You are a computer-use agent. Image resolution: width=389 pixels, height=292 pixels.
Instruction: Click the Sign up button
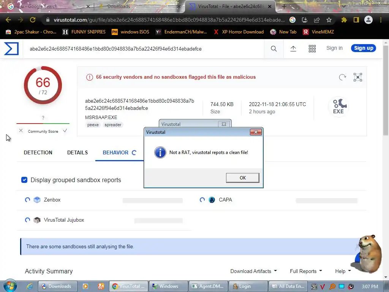click(364, 48)
